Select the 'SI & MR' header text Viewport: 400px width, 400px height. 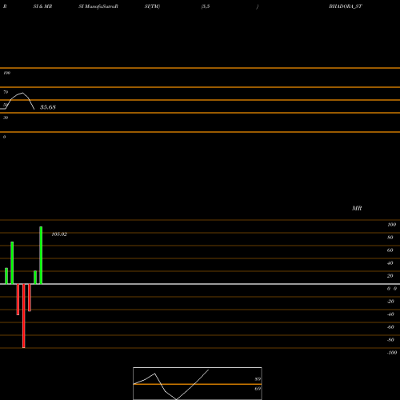point(42,6)
